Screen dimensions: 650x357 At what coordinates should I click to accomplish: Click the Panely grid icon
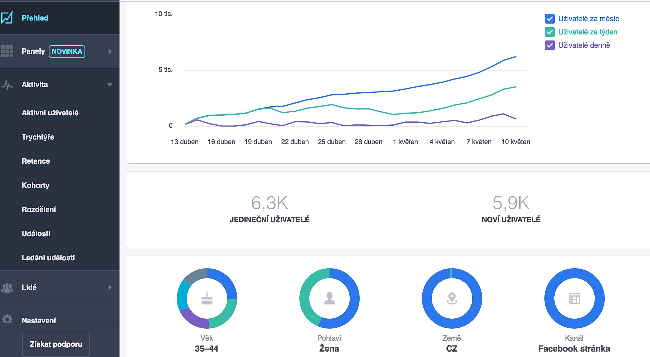(7, 51)
